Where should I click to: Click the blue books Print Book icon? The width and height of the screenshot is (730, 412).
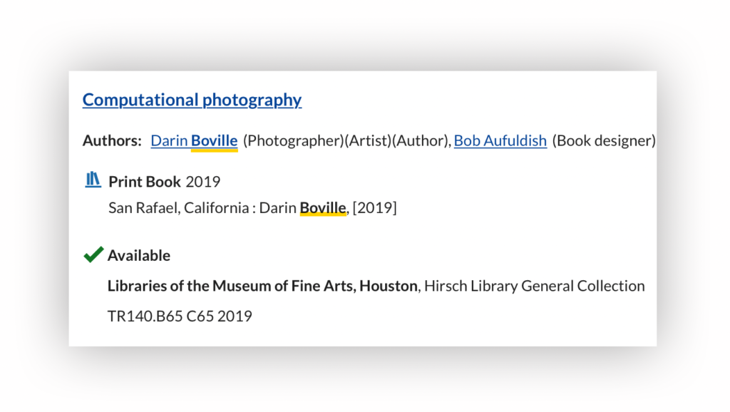pos(93,180)
